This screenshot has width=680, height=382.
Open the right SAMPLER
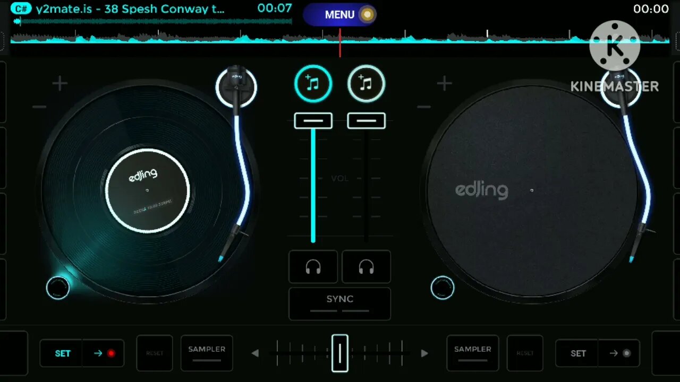click(x=473, y=353)
